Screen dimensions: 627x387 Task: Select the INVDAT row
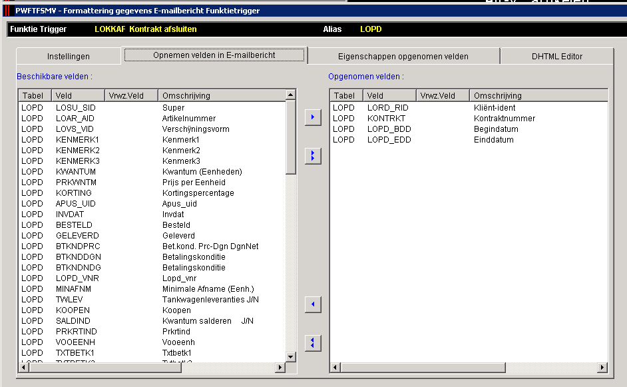[152, 214]
